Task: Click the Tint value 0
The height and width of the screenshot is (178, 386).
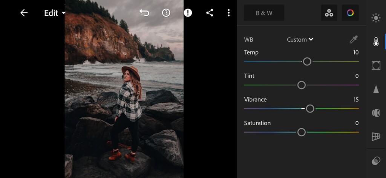Action: pyautogui.click(x=357, y=76)
